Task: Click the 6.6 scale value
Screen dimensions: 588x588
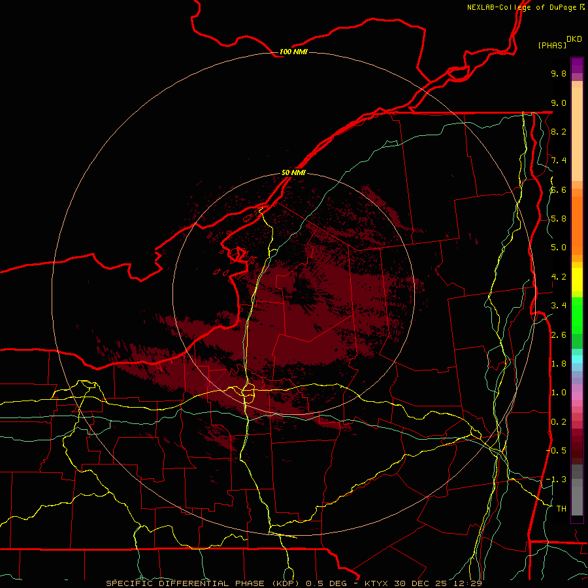Action: tap(559, 189)
